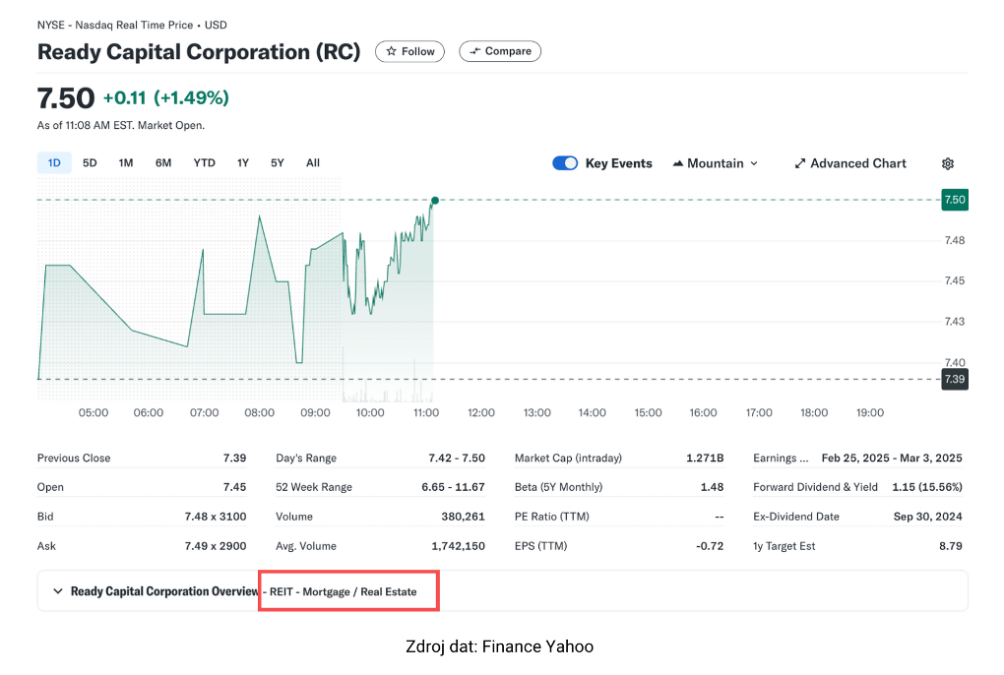Click Avg. Volume value 1,742,150

point(458,546)
